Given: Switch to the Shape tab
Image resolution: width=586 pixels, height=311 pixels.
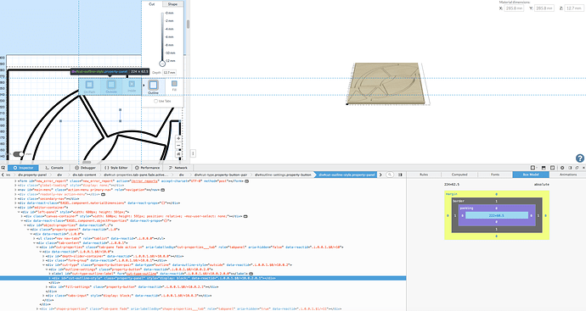Looking at the screenshot, I should point(172,4).
